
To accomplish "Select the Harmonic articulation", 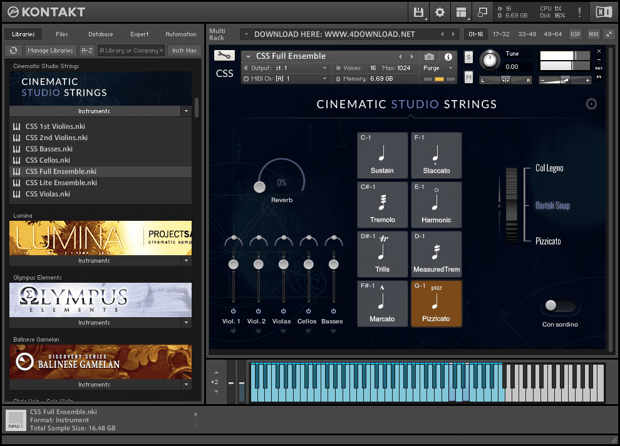I will coord(436,205).
